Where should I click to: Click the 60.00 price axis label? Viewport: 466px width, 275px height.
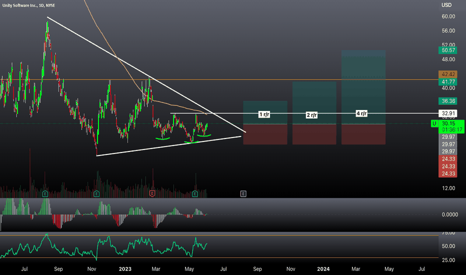point(448,16)
